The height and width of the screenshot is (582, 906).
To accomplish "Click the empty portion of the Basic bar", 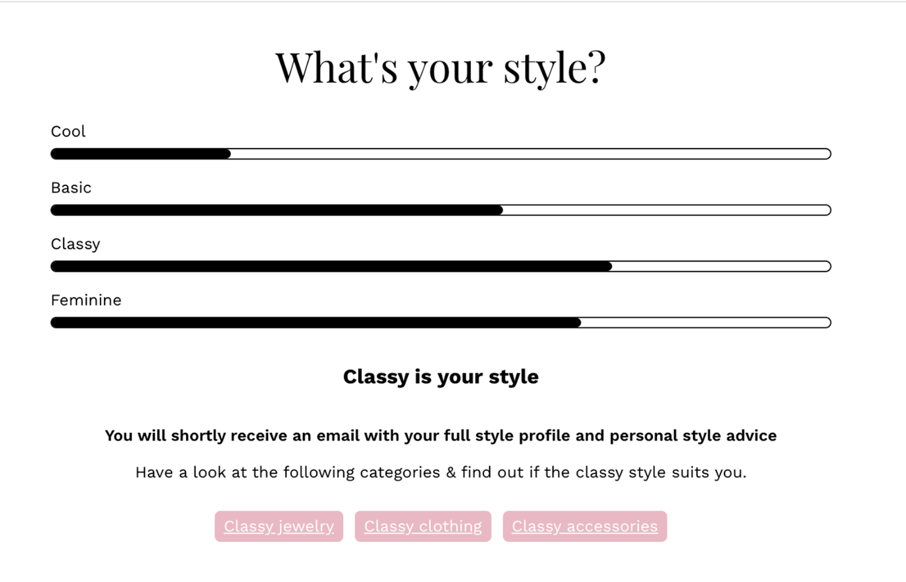I will tap(667, 210).
